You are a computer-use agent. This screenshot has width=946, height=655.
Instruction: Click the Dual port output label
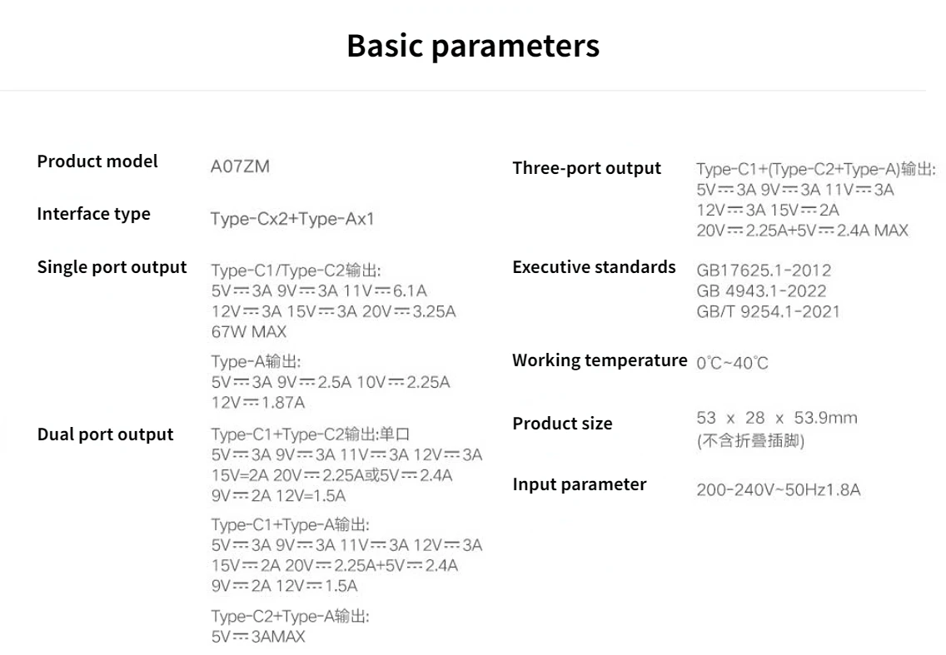pyautogui.click(x=105, y=434)
